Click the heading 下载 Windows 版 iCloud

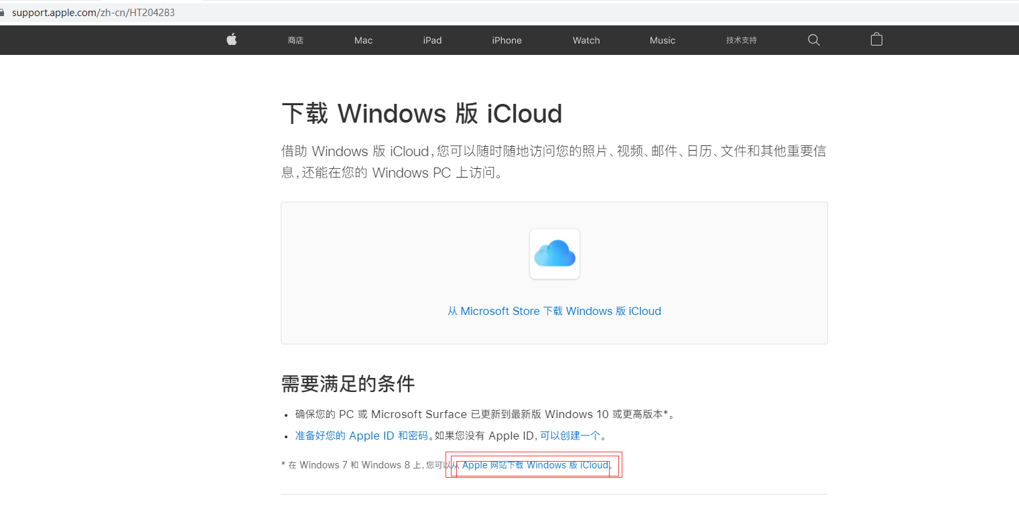[421, 113]
